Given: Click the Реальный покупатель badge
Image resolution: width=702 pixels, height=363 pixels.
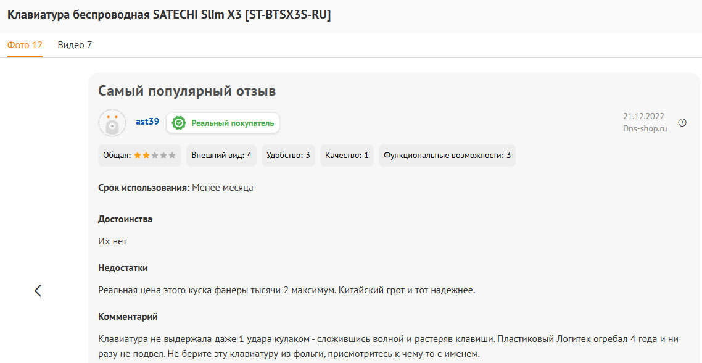Looking at the screenshot, I should (x=223, y=123).
